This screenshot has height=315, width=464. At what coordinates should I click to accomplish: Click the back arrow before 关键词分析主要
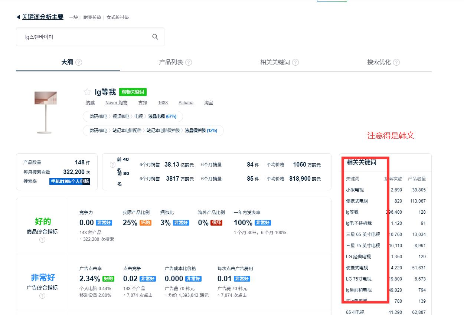click(18, 17)
